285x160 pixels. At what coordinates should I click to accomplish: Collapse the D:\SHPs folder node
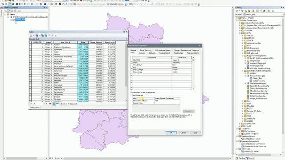pyautogui.click(x=240, y=33)
